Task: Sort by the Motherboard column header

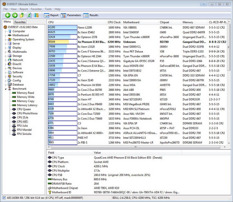Action: click(140, 22)
